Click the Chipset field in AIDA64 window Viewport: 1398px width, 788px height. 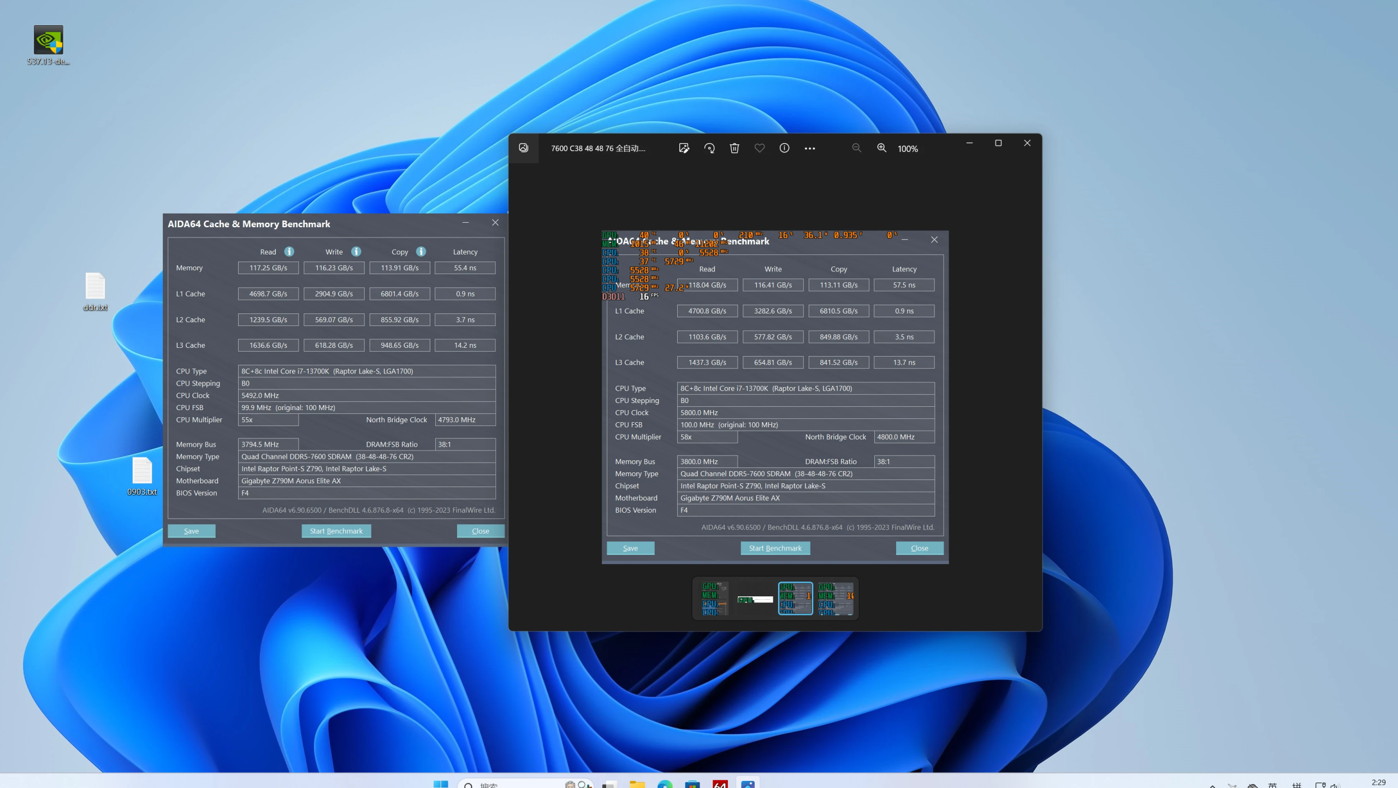(x=367, y=469)
